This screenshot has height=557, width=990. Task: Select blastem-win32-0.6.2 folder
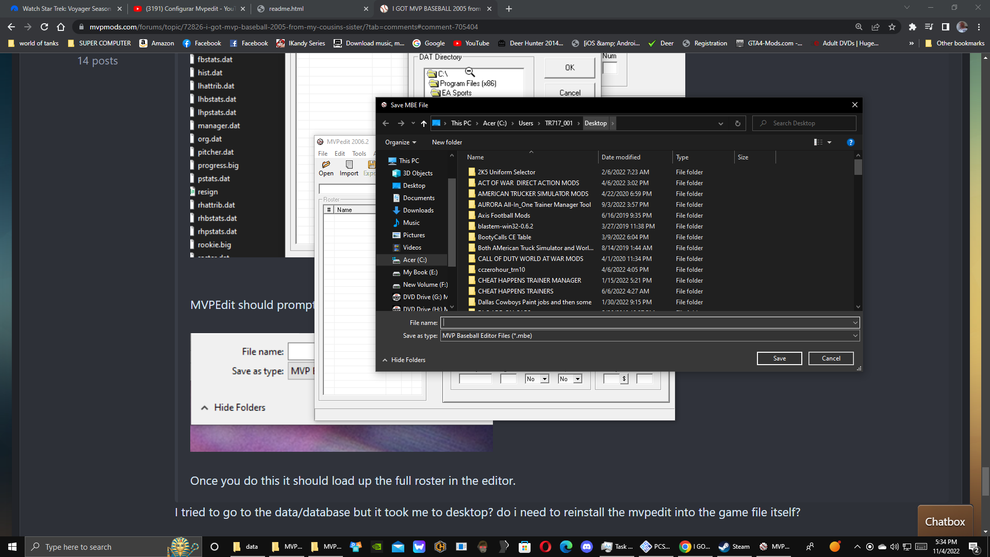pos(505,226)
